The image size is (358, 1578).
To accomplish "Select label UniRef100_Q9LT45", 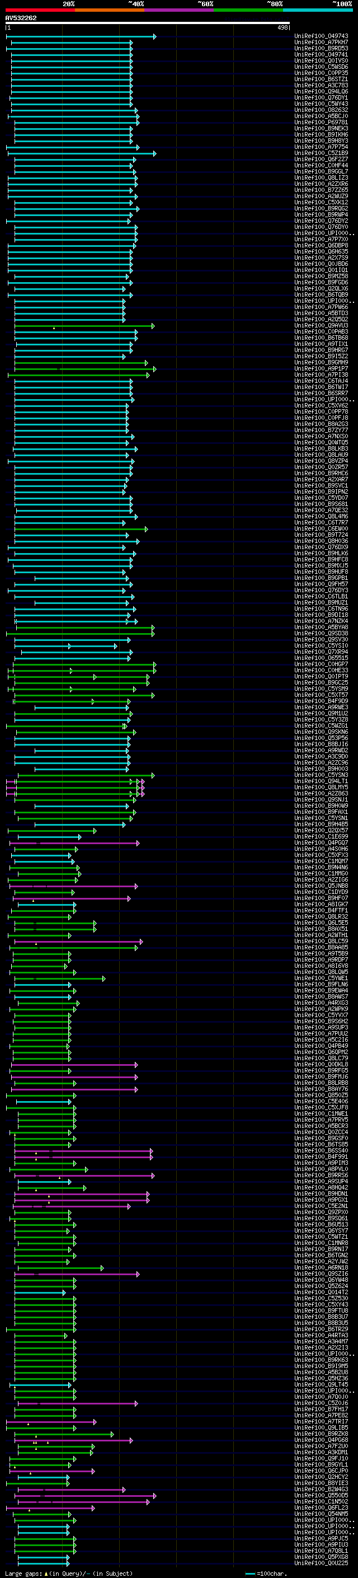I will [x=321, y=1384].
